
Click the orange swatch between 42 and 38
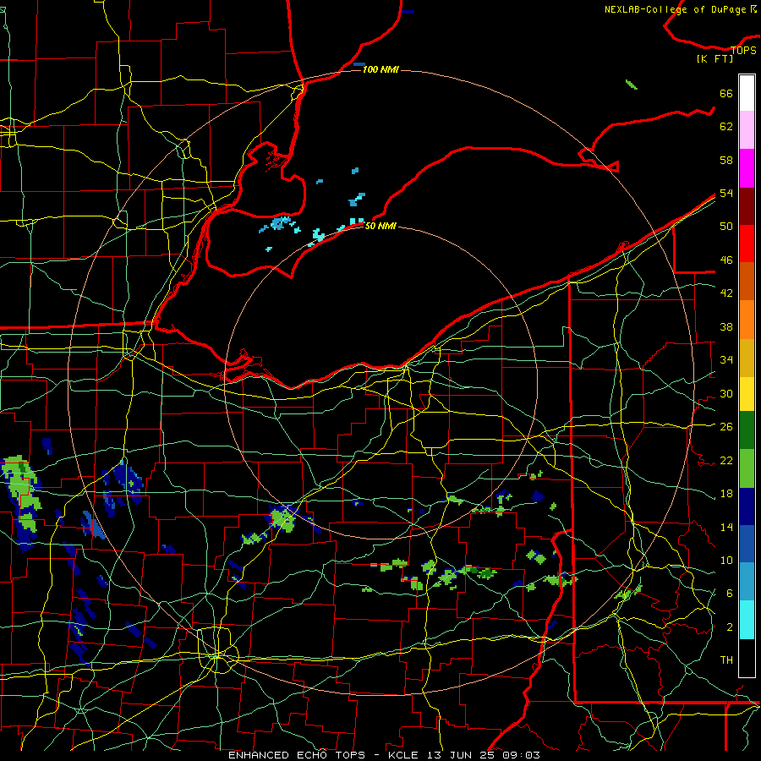747,320
